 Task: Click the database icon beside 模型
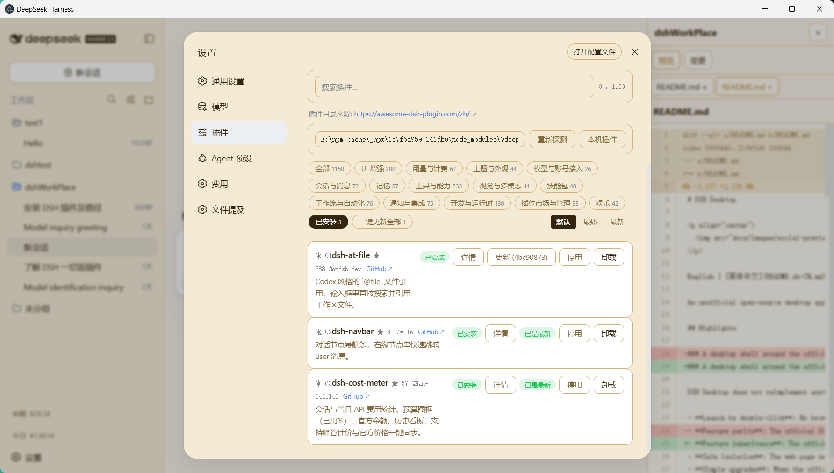202,107
